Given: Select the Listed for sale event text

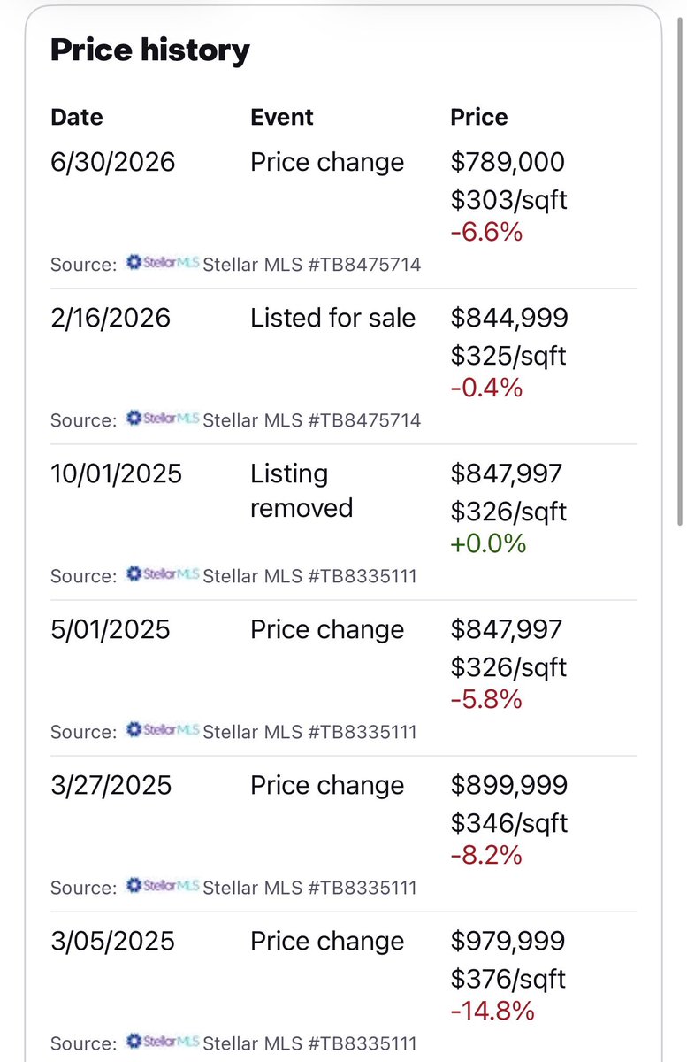Looking at the screenshot, I should coord(333,318).
